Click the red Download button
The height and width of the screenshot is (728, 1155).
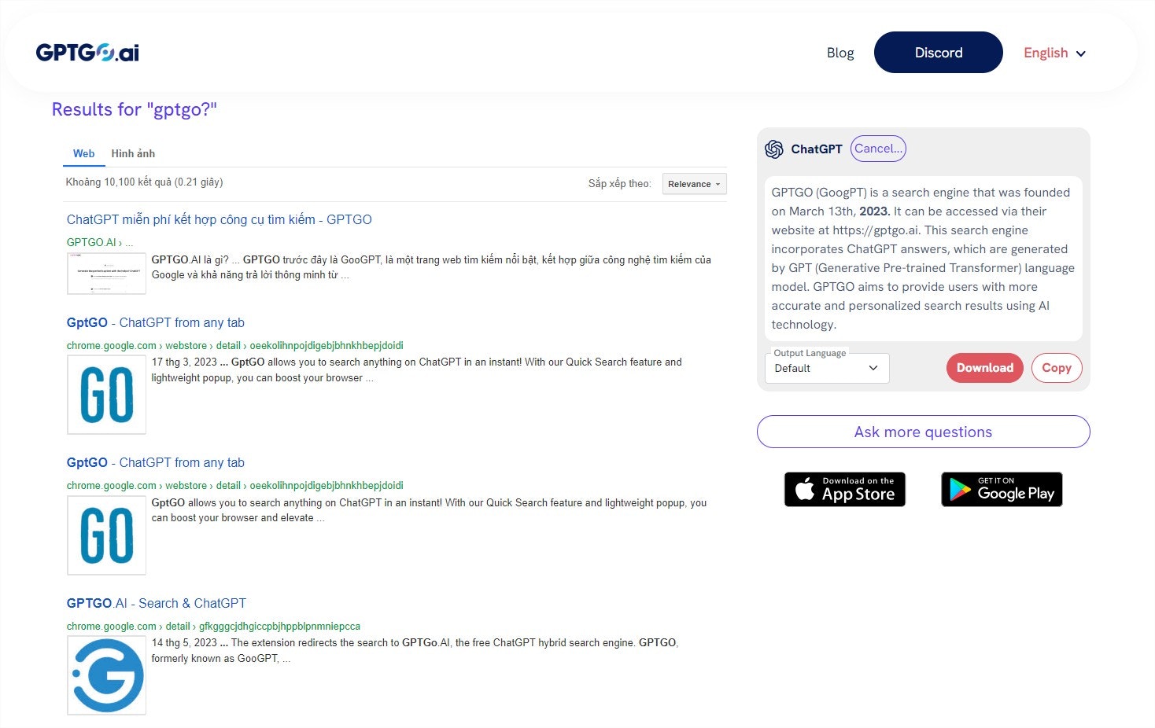pyautogui.click(x=984, y=367)
